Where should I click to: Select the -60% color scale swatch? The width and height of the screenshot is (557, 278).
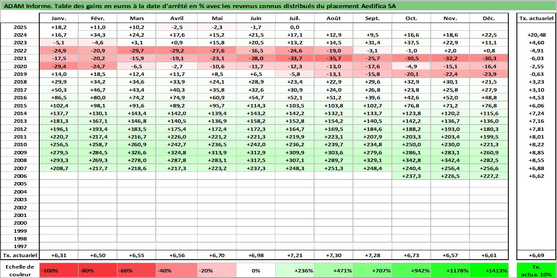pos(137,270)
